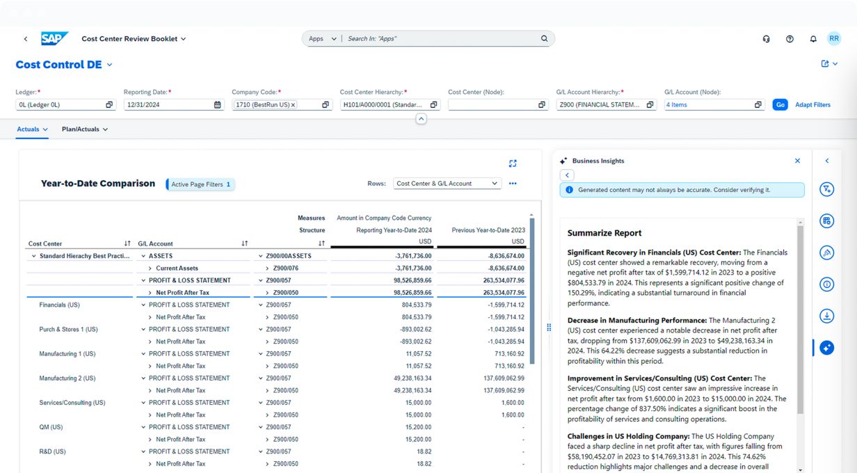Click the download icon in right sidebar
Screen dimensions: 857x473
(x=826, y=316)
